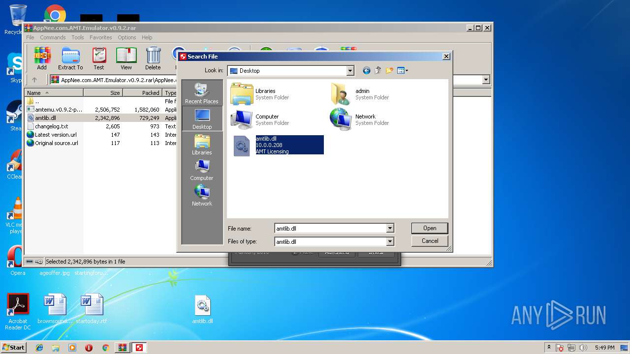
Task: Open Windows Media Player taskbar icon
Action: [72, 348]
